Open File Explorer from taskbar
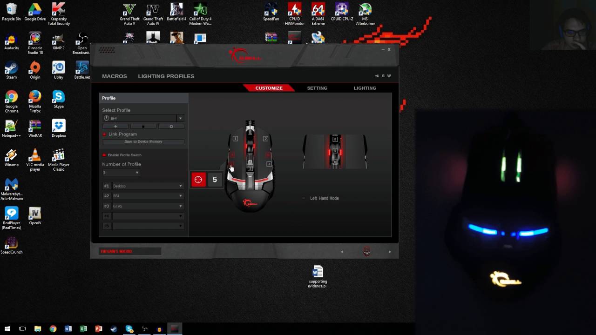The image size is (596, 335). tap(38, 329)
